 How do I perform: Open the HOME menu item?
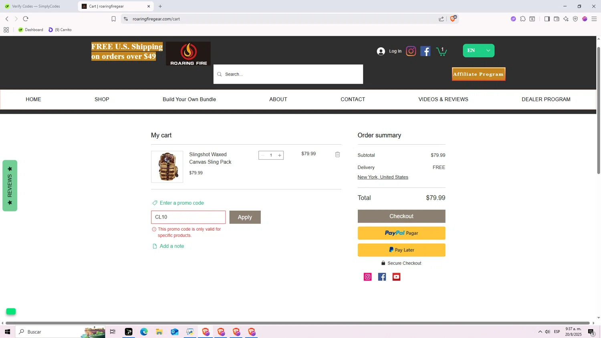[33, 99]
